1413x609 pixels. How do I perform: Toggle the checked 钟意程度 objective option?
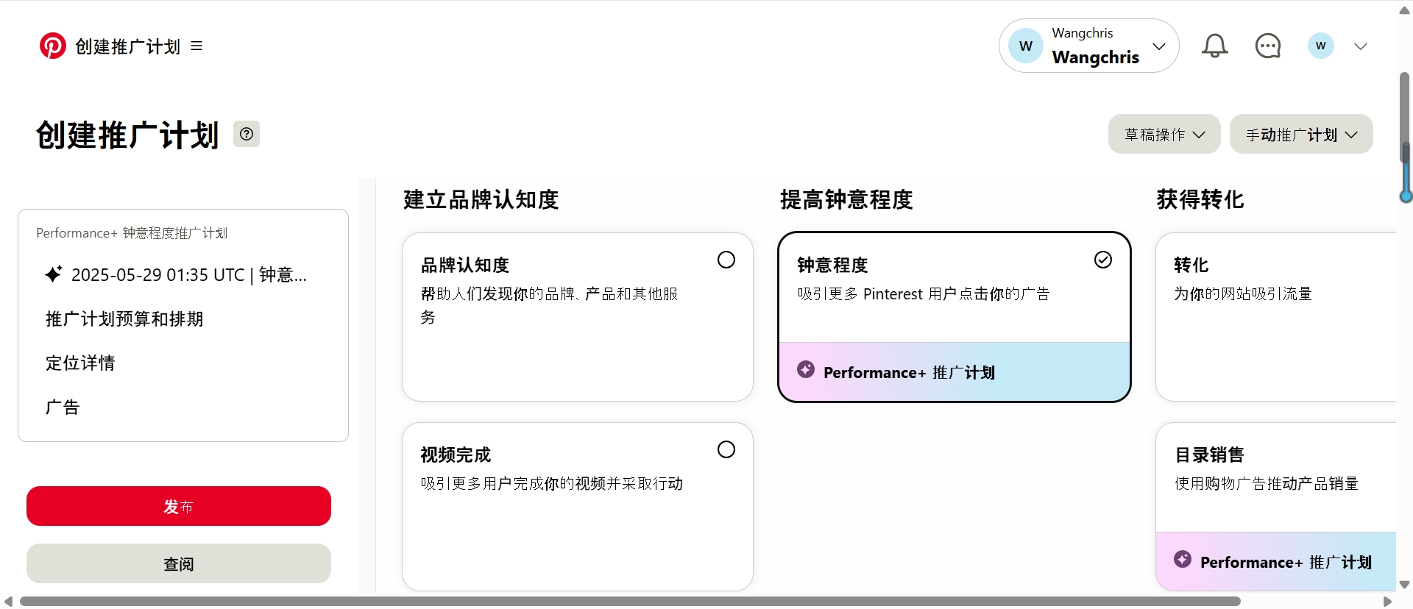tap(1102, 260)
